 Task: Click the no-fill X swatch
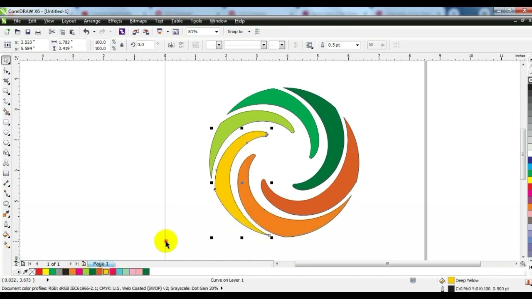pos(32,272)
